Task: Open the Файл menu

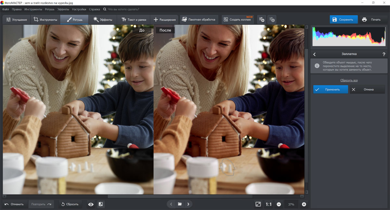Action: [x=6, y=9]
